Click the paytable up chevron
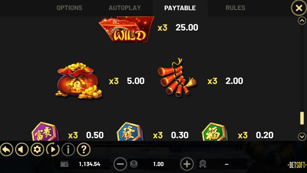This screenshot has width=307, height=173. [302, 21]
